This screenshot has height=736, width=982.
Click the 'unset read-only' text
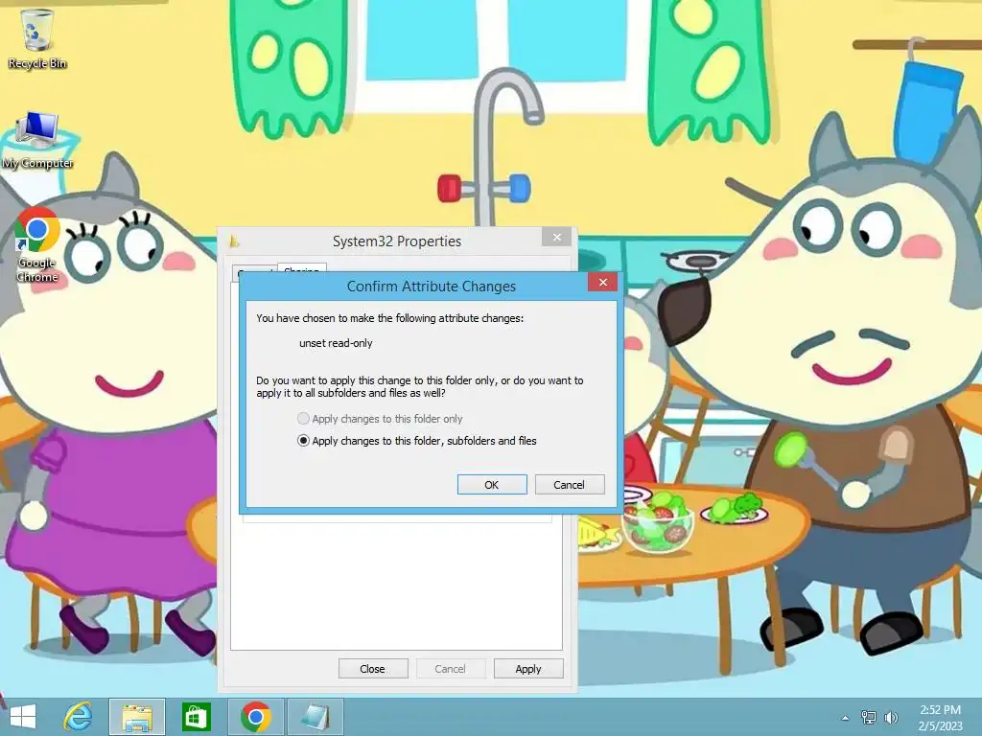336,343
